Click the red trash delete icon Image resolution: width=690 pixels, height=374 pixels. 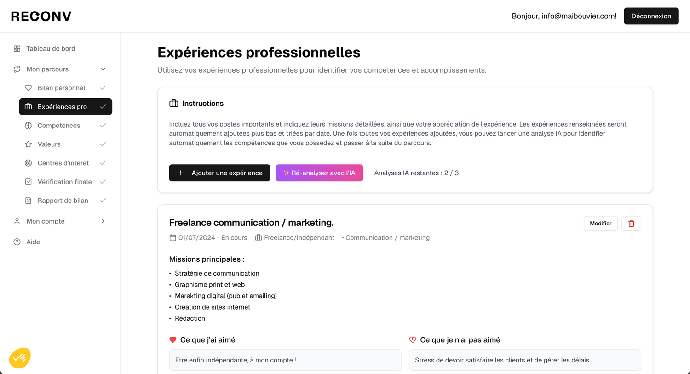(631, 224)
